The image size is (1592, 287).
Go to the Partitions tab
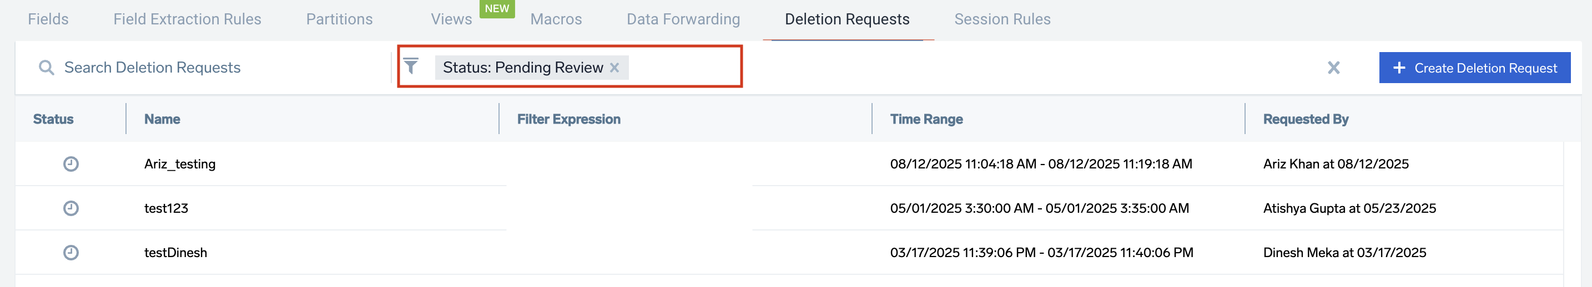[339, 19]
